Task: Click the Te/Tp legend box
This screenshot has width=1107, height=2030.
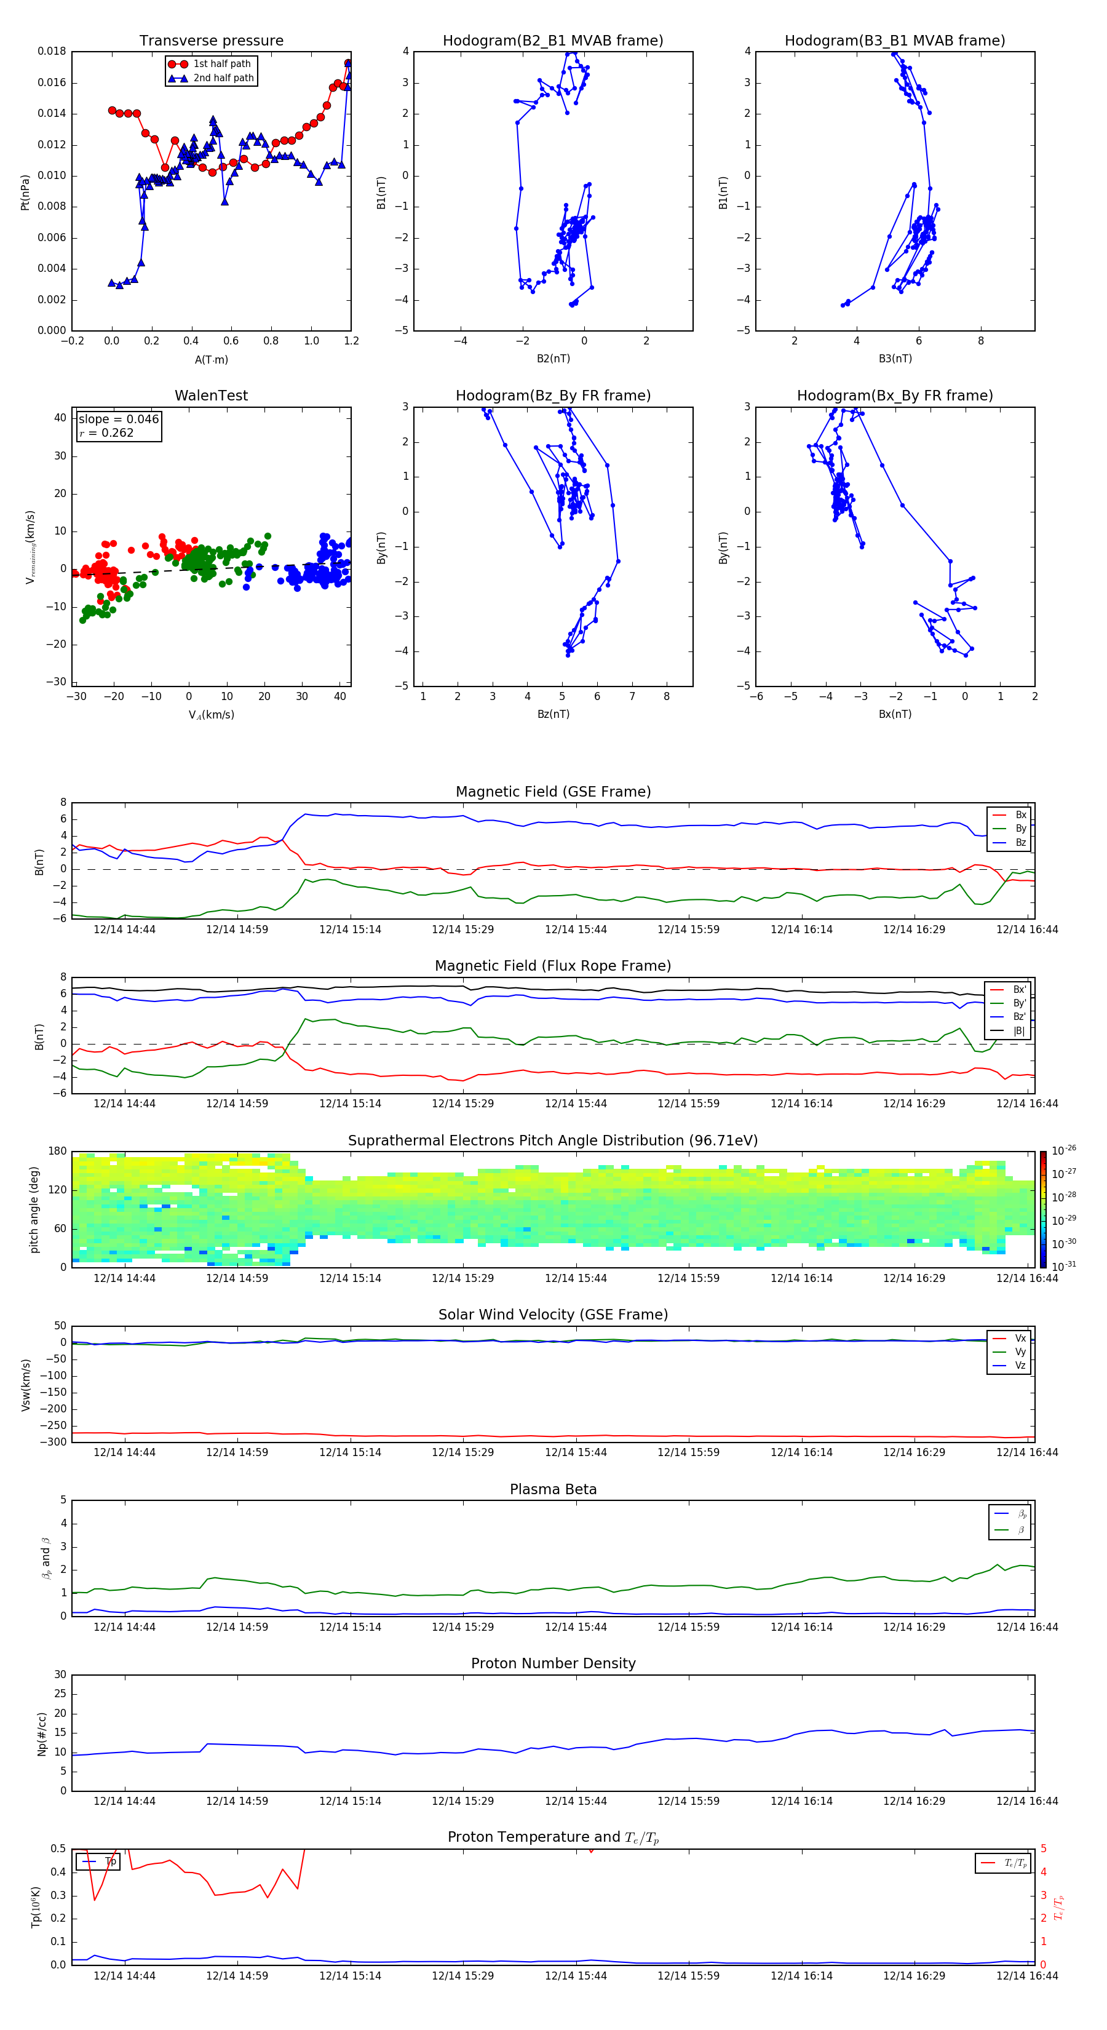Action: [x=1003, y=1864]
